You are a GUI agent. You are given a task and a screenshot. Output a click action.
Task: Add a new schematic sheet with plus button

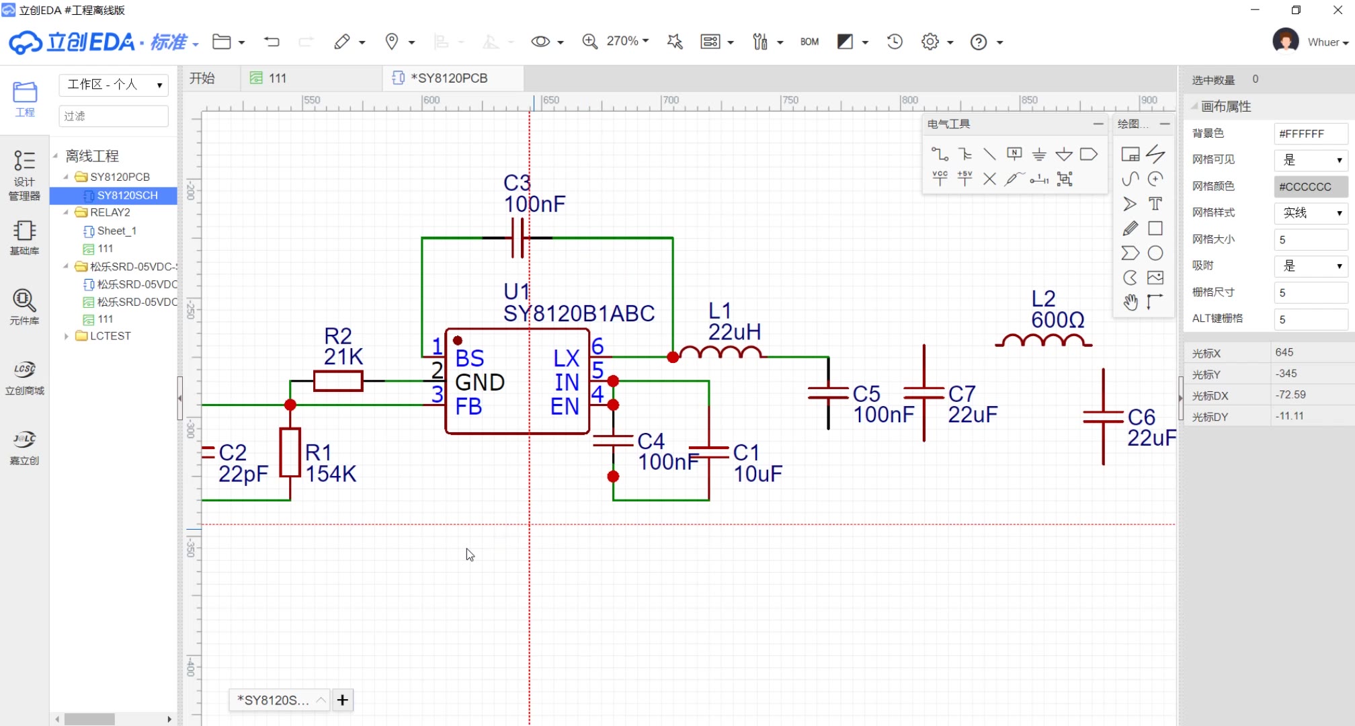tap(343, 700)
